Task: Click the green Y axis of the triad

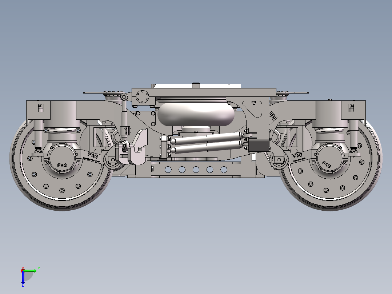Action: [30, 271]
